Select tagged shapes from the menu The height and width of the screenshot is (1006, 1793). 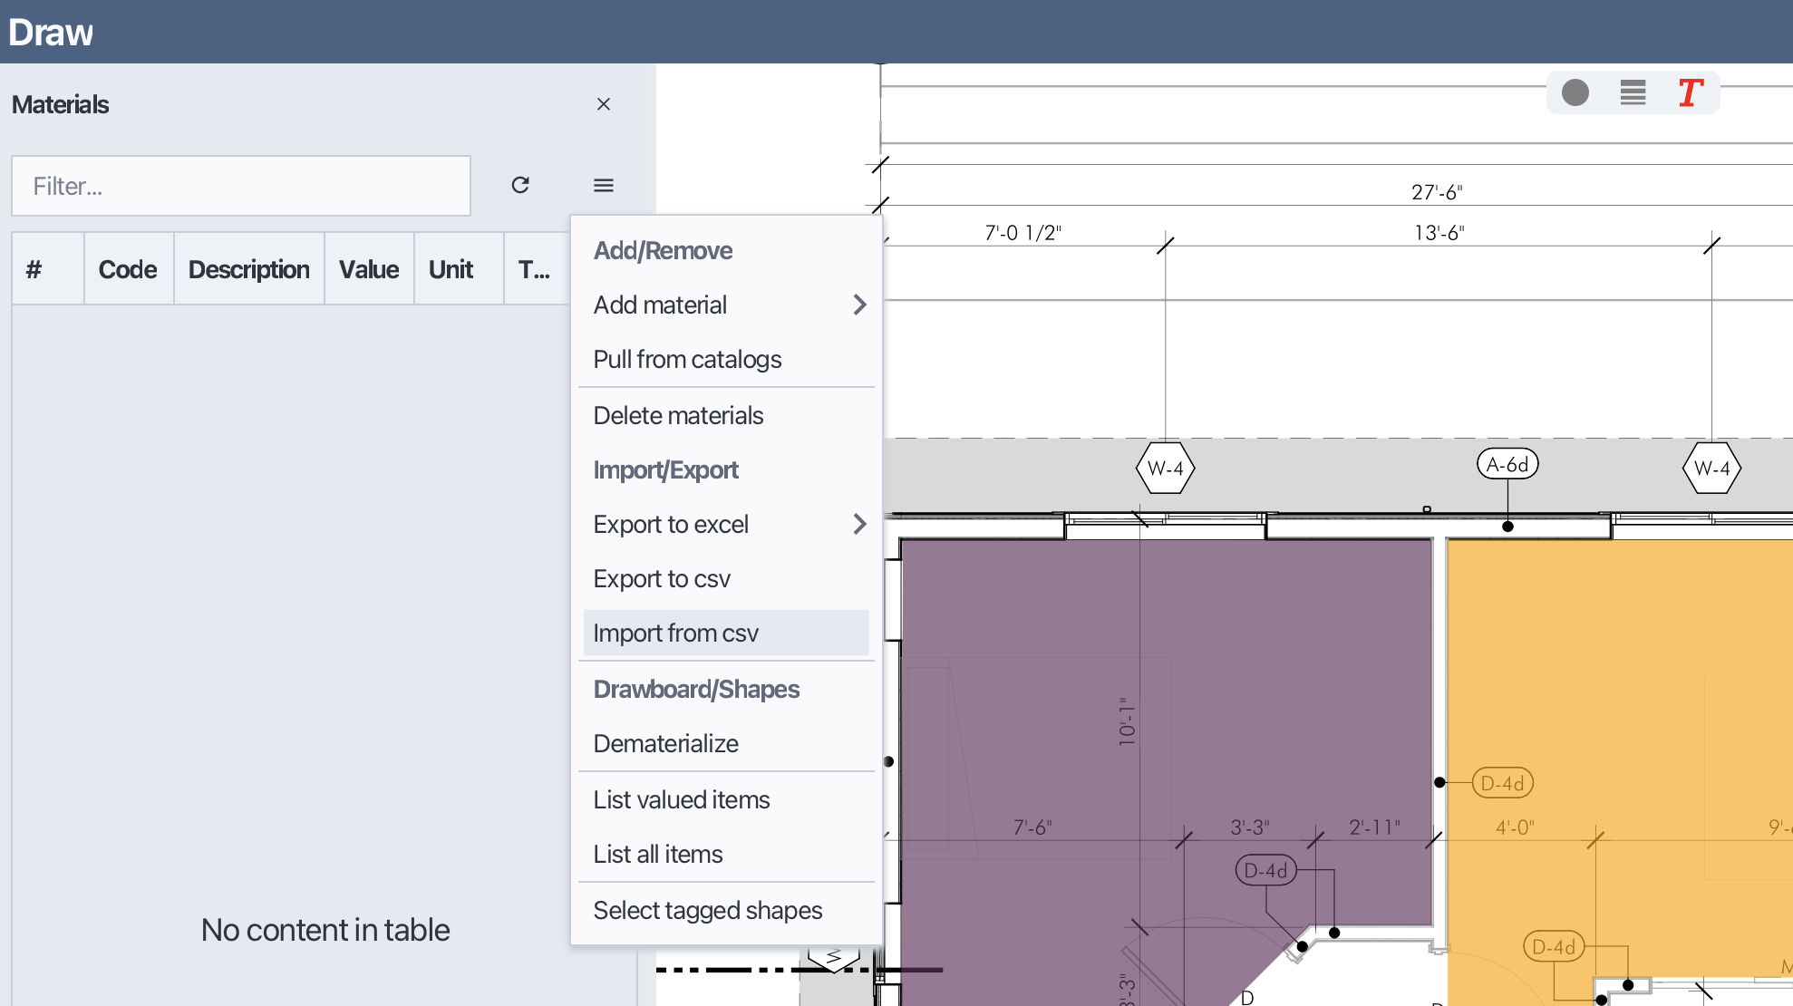(707, 910)
